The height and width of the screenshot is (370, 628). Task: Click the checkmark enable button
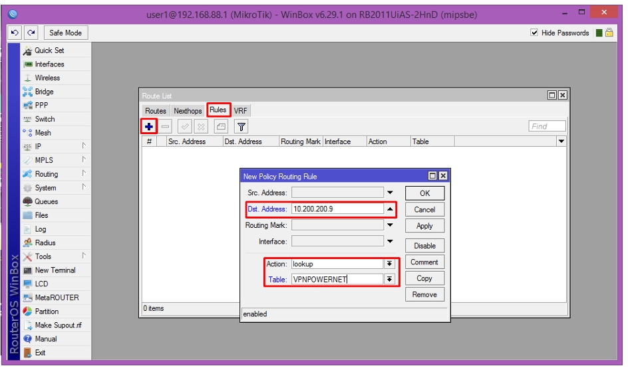point(185,127)
